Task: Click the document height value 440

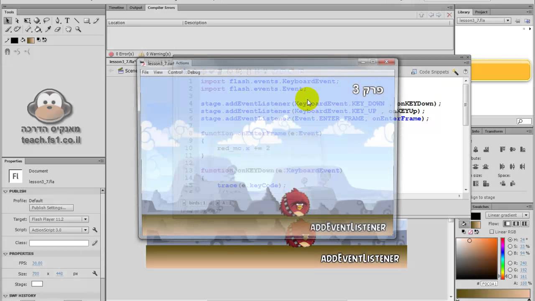Action: pos(59,274)
